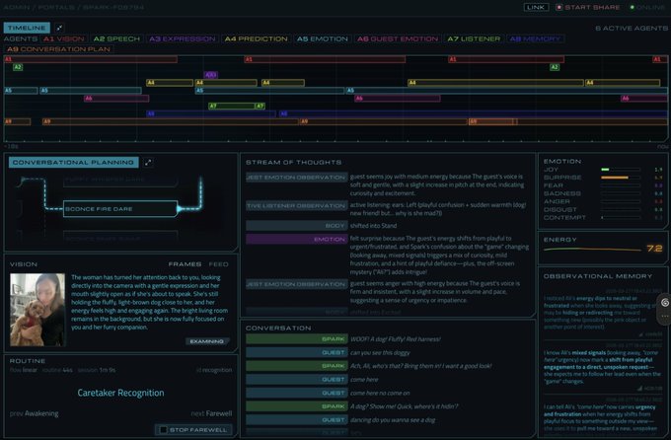Click the BODY thought tag

click(296, 226)
